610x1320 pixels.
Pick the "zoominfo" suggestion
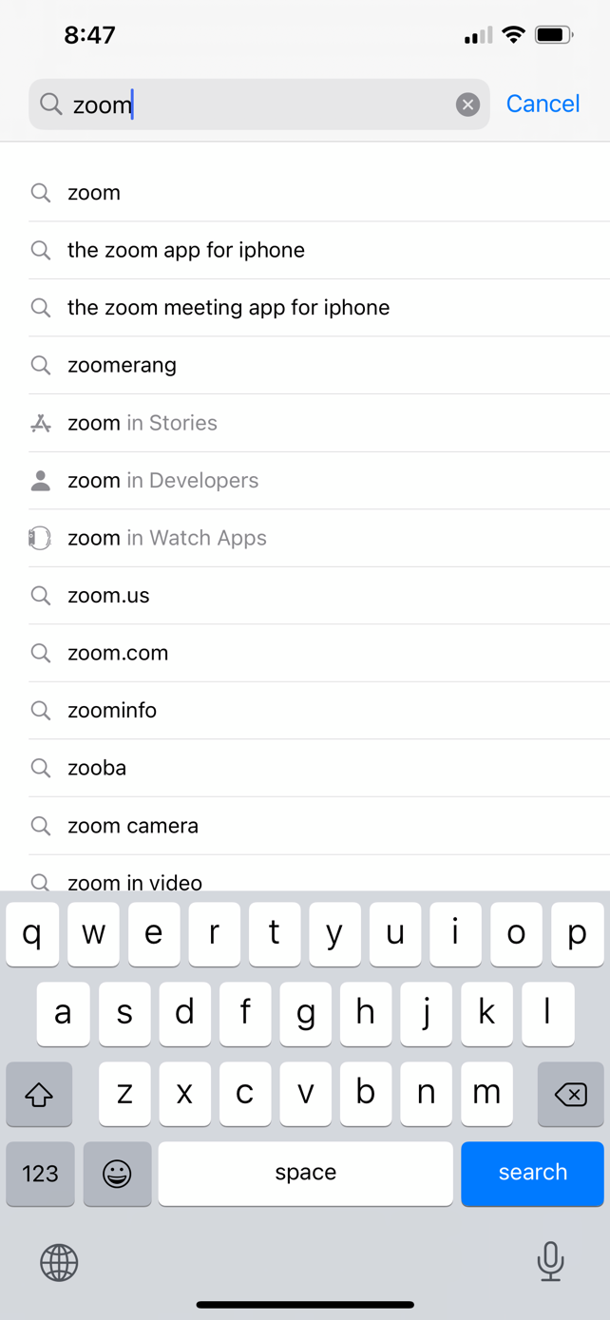(x=112, y=711)
